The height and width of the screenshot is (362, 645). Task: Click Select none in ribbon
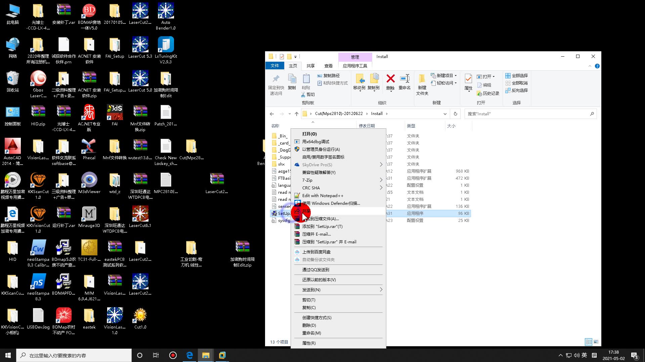coord(516,83)
